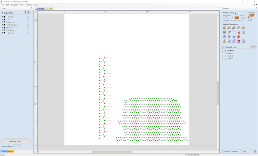
Task: Open the router bits icon in Toolpath Operations
Action: [224, 32]
